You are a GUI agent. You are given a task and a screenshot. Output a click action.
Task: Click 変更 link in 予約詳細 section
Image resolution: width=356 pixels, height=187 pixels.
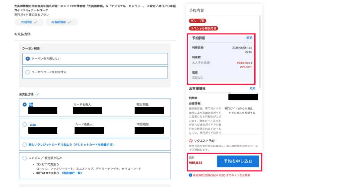tap(249, 38)
